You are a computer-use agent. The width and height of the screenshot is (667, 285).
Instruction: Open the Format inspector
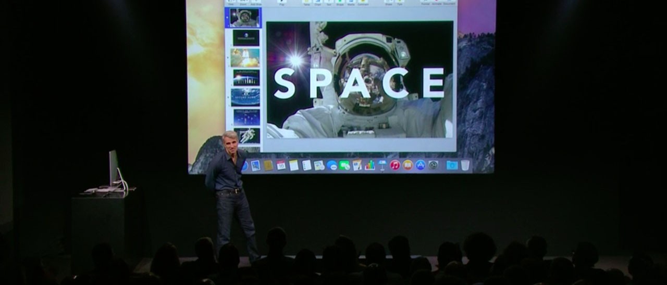click(x=425, y=3)
